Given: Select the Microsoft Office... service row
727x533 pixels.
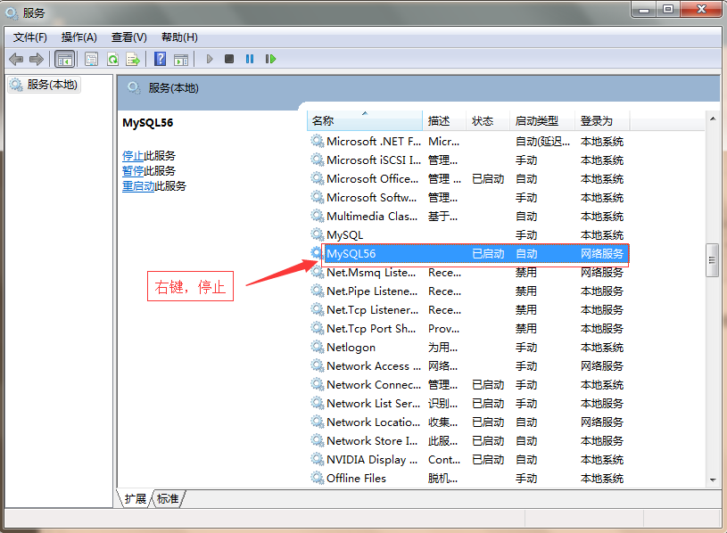Looking at the screenshot, I should click(467, 179).
